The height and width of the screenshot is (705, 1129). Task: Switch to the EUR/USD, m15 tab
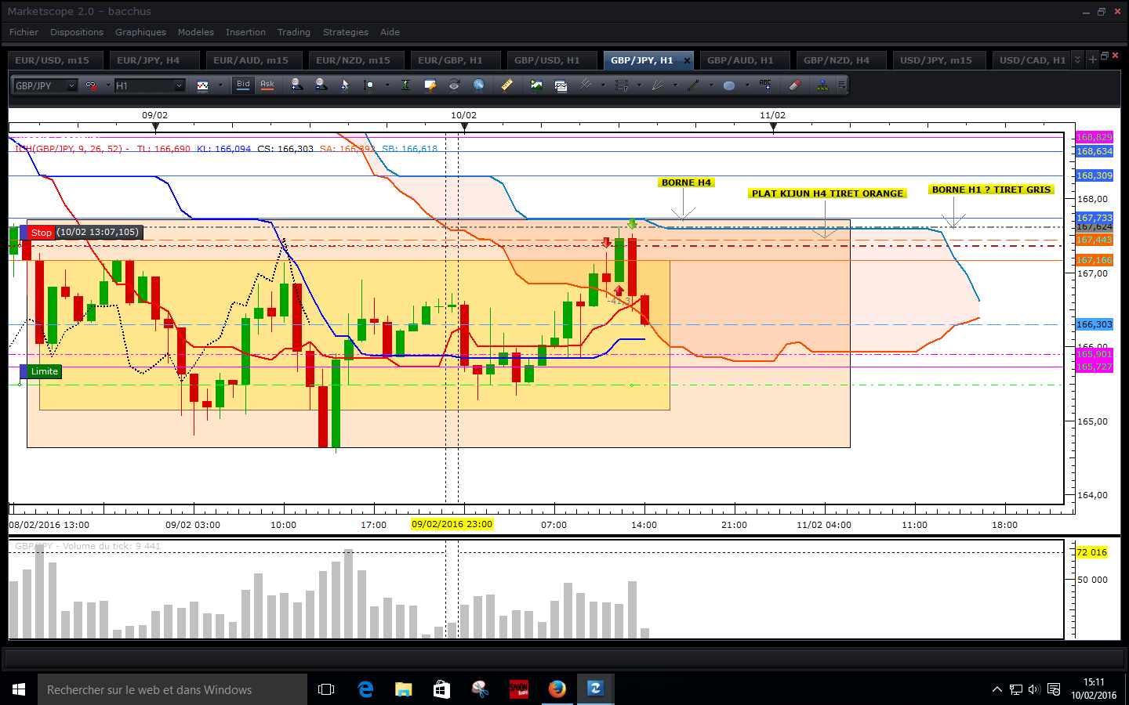52,60
